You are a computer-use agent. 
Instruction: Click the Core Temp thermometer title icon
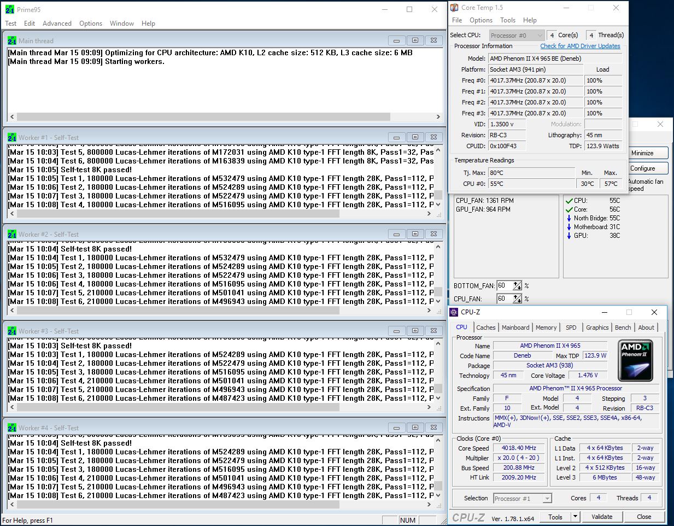tap(454, 8)
